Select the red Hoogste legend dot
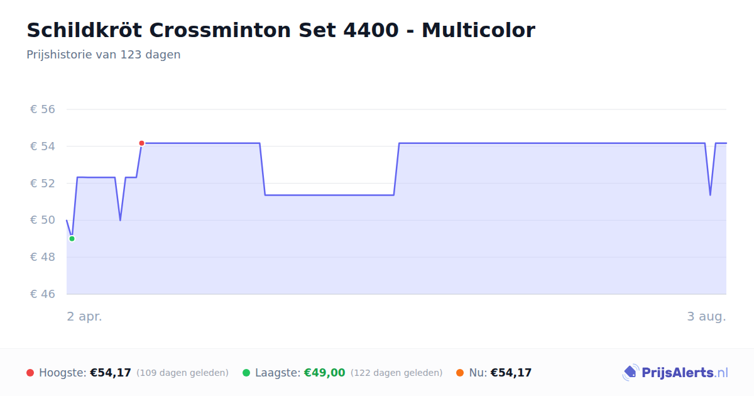The height and width of the screenshot is (396, 754). click(x=30, y=373)
